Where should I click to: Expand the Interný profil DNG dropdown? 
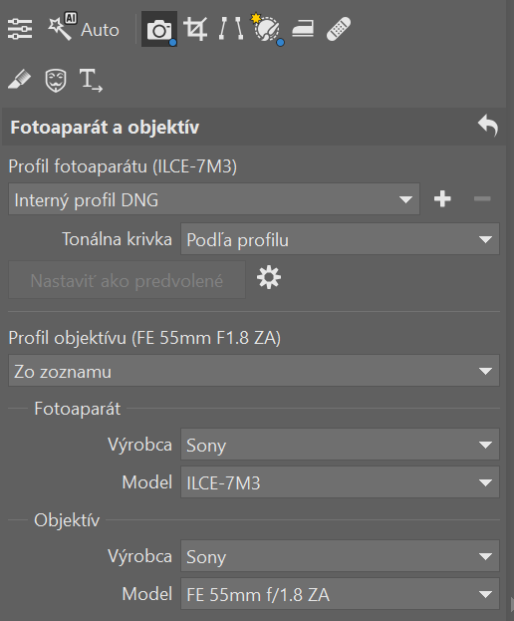[x=214, y=199]
